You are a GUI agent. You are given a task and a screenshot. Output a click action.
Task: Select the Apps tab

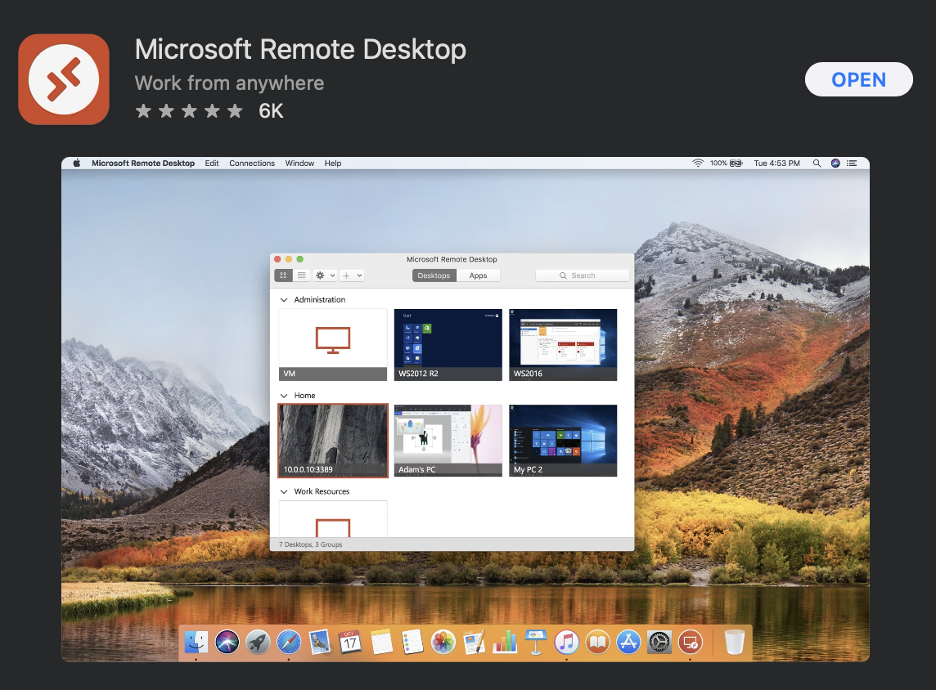click(x=478, y=276)
